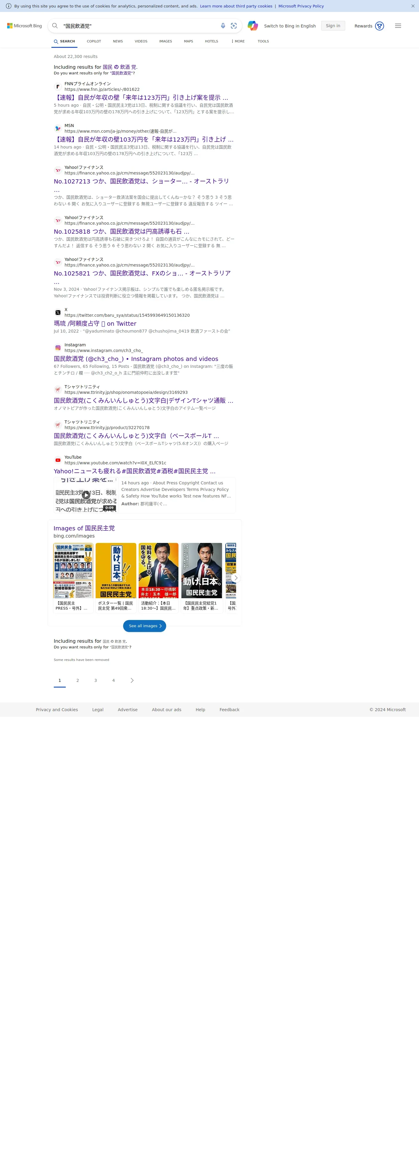The height and width of the screenshot is (1151, 419).
Task: Go to results page 4
Action: pos(114,680)
